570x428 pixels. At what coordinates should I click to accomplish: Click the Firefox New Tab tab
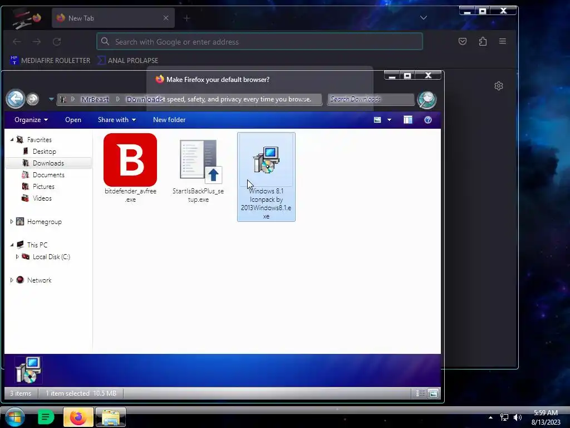coord(113,18)
